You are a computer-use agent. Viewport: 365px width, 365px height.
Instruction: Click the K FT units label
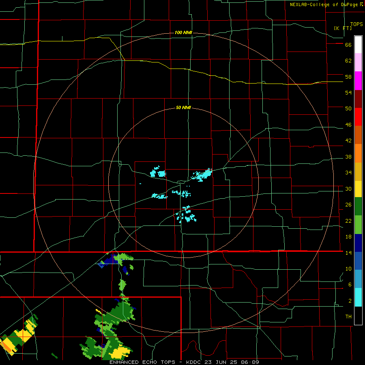tap(343, 28)
